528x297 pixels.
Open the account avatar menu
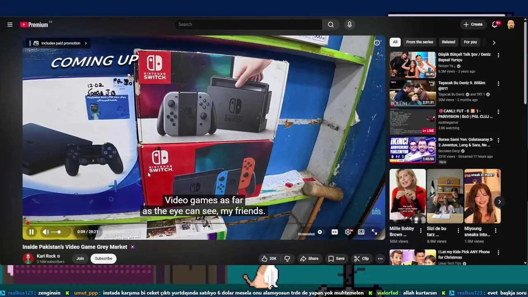pos(511,24)
